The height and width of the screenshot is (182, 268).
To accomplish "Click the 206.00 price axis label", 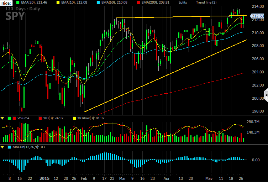I will [258, 59].
